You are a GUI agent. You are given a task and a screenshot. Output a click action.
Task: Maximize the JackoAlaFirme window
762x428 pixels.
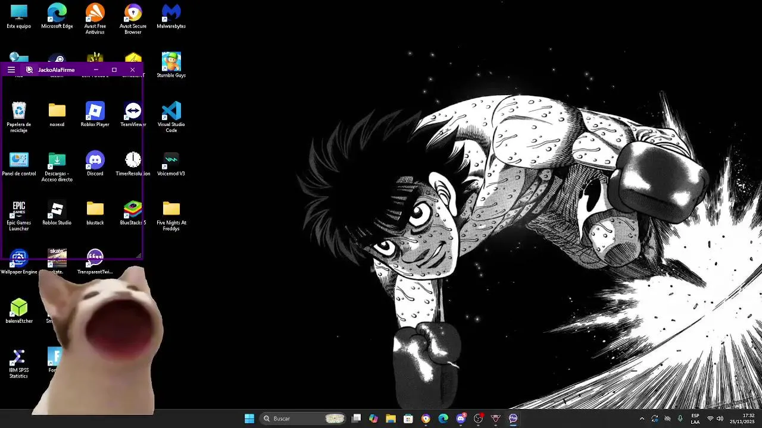coord(114,70)
